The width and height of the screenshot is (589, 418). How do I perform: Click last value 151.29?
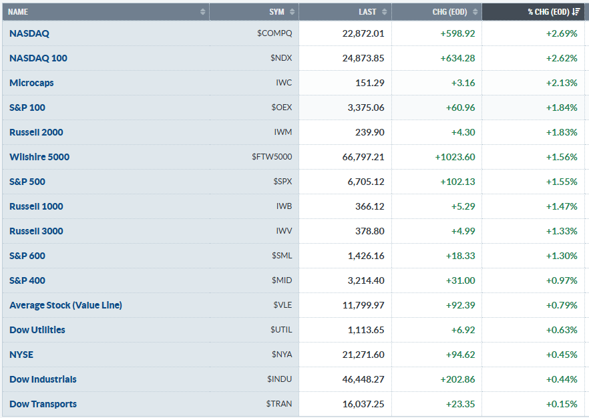(x=370, y=83)
